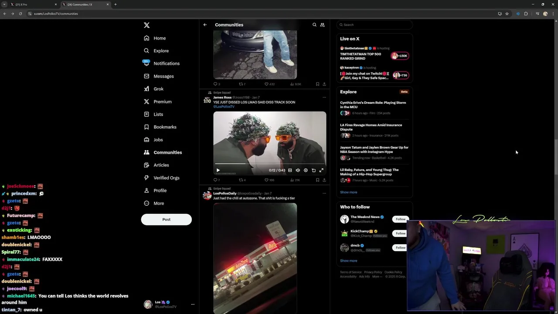Open a new browser tab
558x314 pixels.
116,4
